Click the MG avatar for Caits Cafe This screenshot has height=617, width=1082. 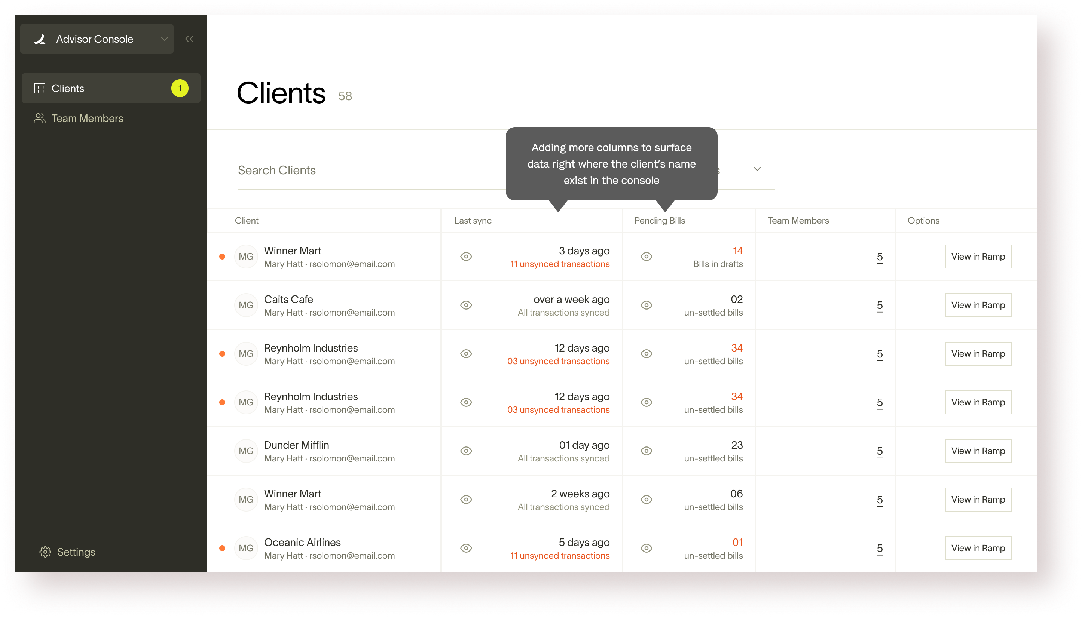click(x=246, y=305)
